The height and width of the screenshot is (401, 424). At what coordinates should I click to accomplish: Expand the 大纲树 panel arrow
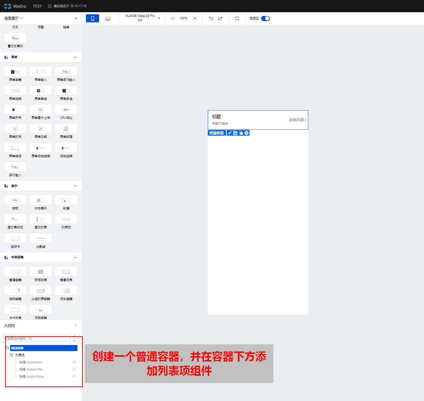76,325
